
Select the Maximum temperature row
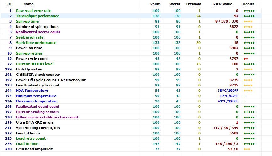[131, 101]
